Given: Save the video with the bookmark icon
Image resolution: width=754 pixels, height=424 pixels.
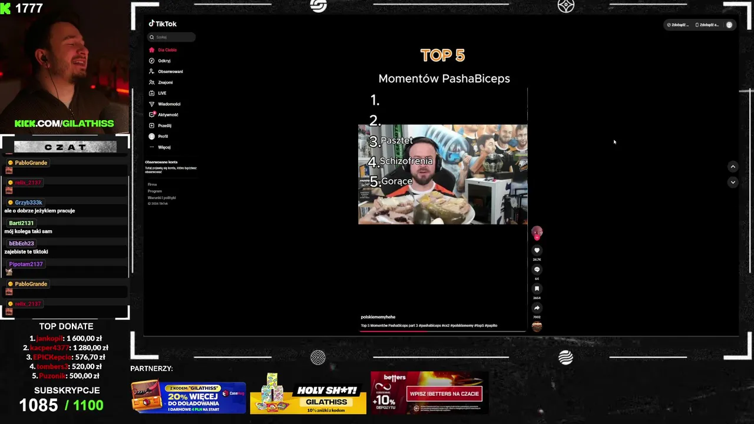Looking at the screenshot, I should point(537,289).
